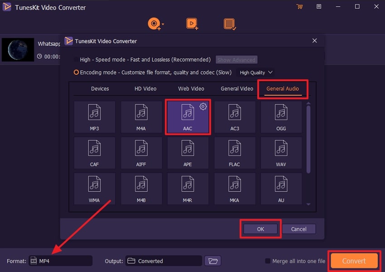Open the output folder browse icon
The image size is (385, 272).
pos(212,261)
